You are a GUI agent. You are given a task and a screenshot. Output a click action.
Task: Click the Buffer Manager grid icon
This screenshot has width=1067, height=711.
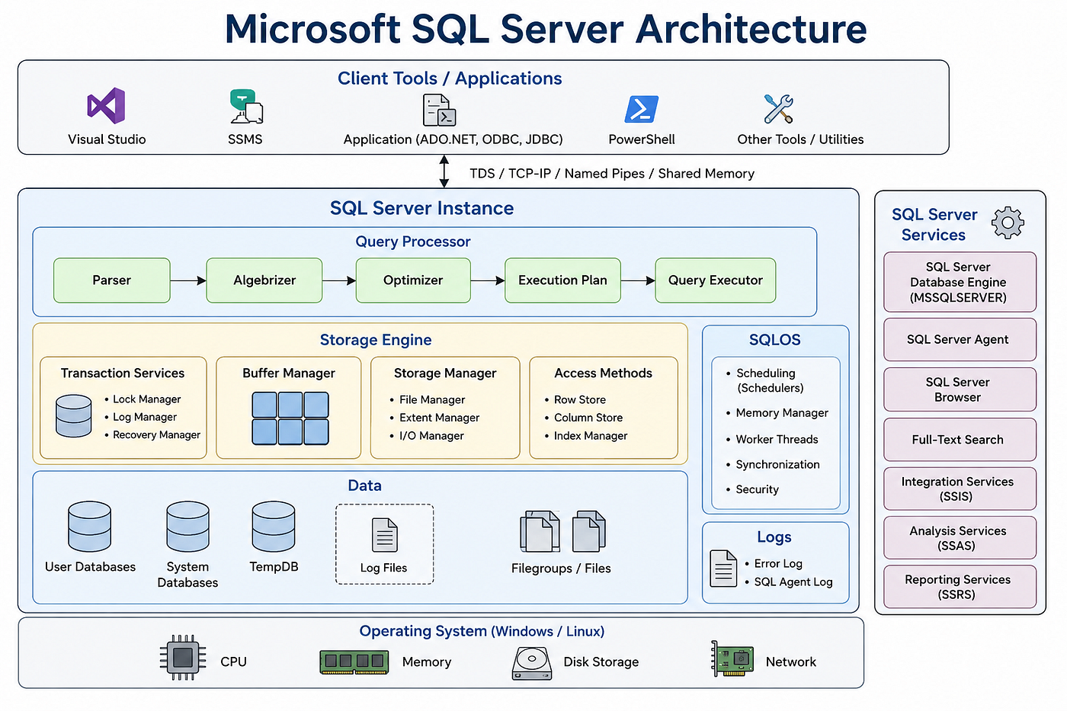coord(290,418)
